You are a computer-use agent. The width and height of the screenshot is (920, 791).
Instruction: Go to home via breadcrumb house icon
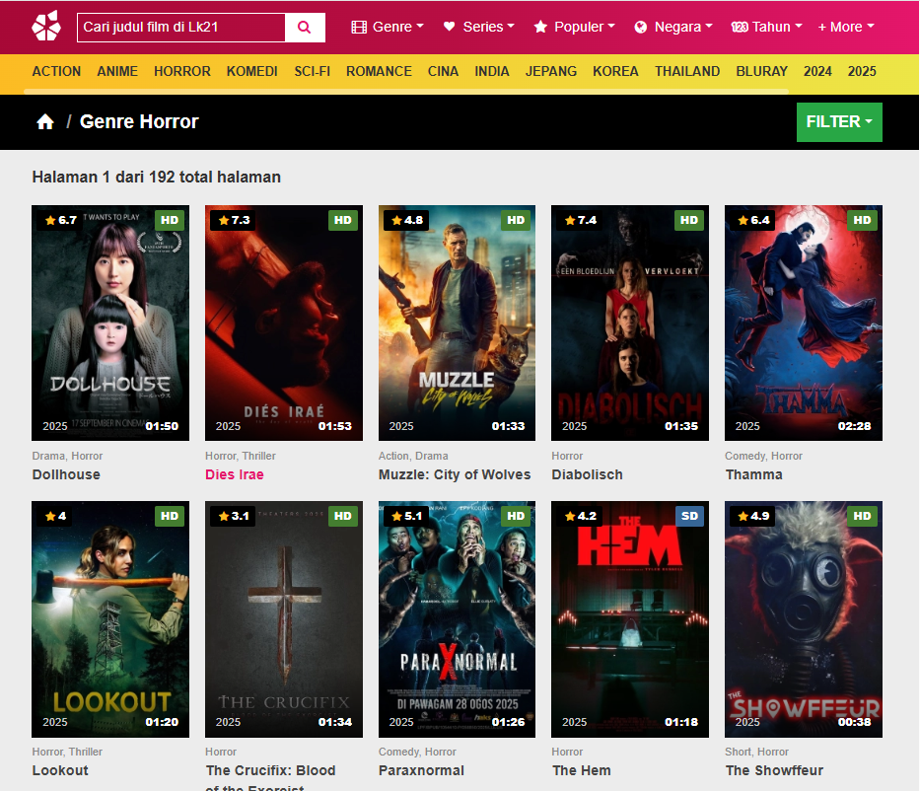(x=45, y=121)
